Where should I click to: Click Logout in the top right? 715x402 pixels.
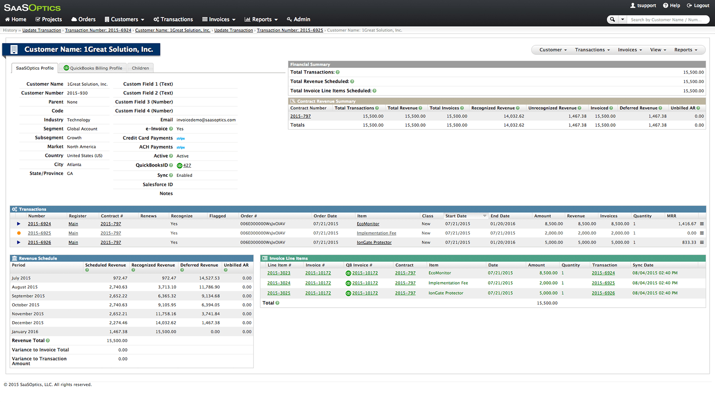[x=698, y=6]
